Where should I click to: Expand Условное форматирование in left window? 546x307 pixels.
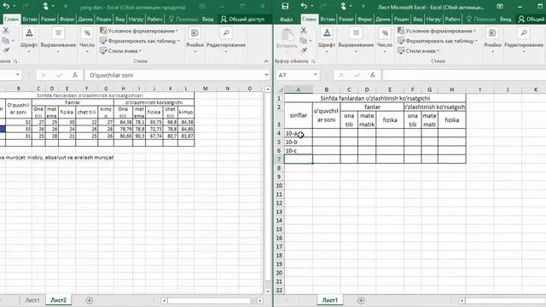[x=139, y=31]
